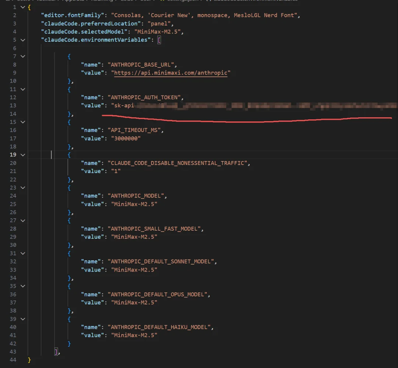Fold the ANTHROPIC_DEFAULT_OPUS_MODEL block
Screen dimensions: 398x368
[x=23, y=286]
